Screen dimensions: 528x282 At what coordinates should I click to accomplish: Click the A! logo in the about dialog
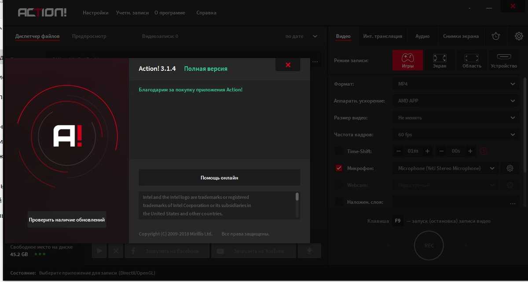pyautogui.click(x=67, y=136)
